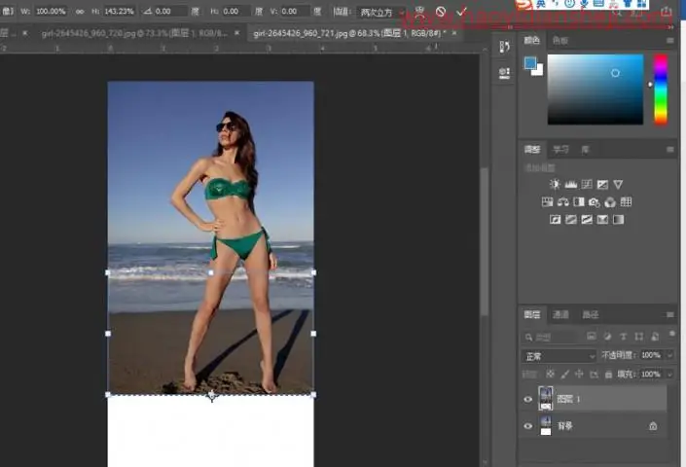Switch to warp mode icon in options bar
The image size is (686, 467).
click(x=419, y=12)
